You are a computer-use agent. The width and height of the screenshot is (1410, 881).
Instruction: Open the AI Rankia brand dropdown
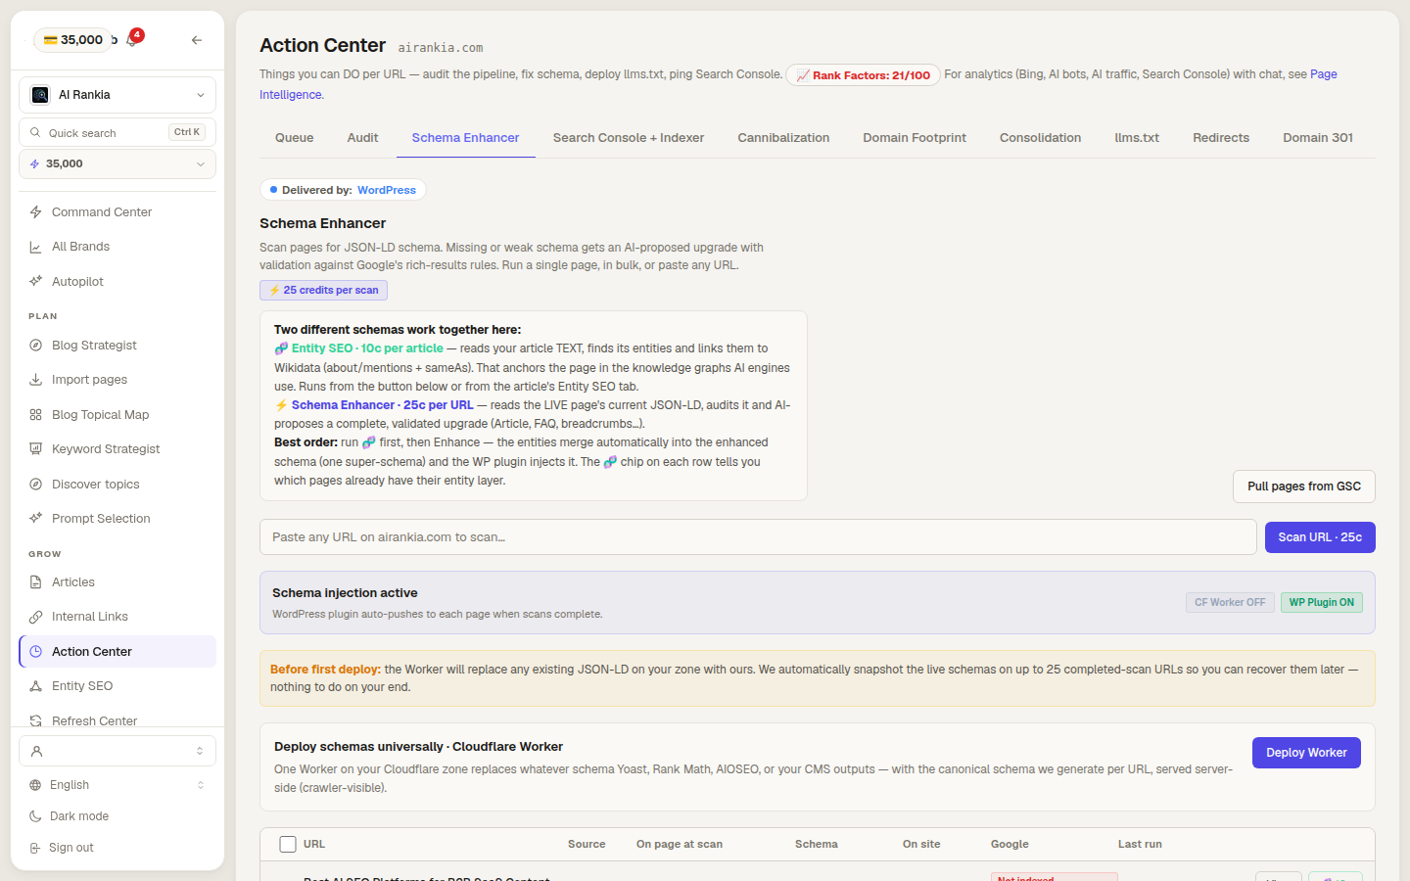[117, 95]
